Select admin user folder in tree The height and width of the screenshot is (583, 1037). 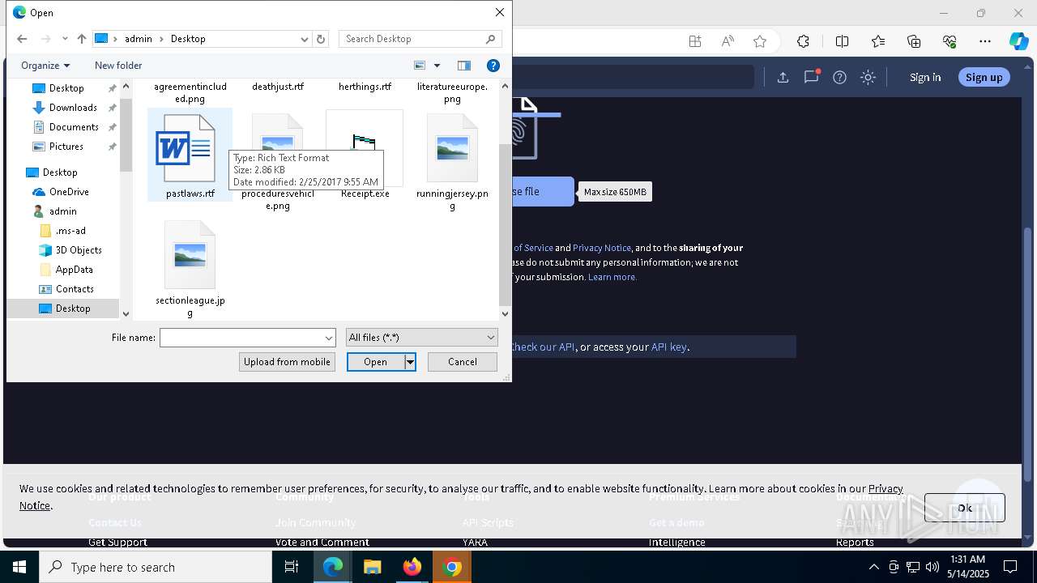pyautogui.click(x=63, y=211)
